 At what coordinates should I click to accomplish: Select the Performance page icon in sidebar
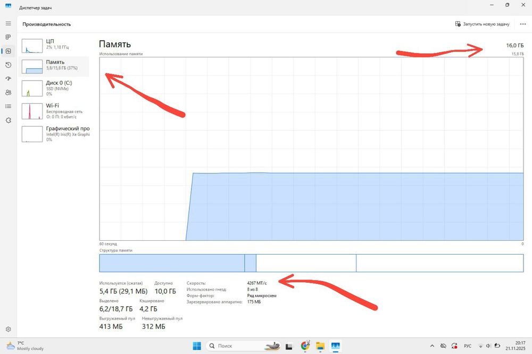tap(8, 51)
